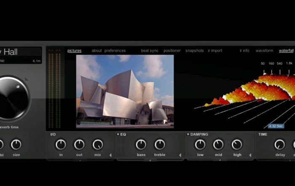
Task: Show the ir info view
Action: click(x=244, y=51)
